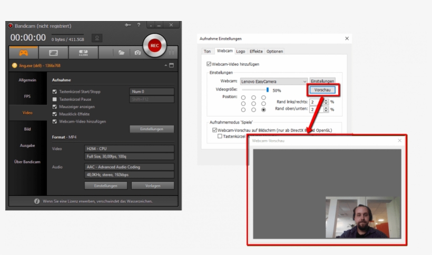Screen dimensions: 432x255
Task: Click the webcam icon next to storage size
Action: point(97,38)
